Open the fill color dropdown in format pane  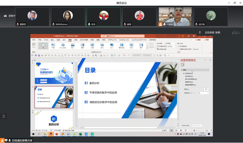[207, 89]
